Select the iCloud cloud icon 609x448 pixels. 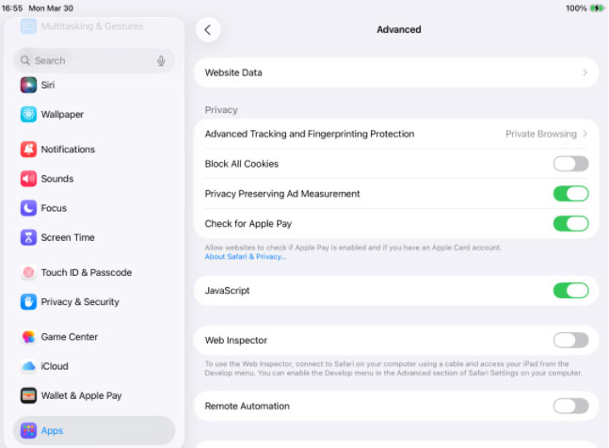coord(28,366)
